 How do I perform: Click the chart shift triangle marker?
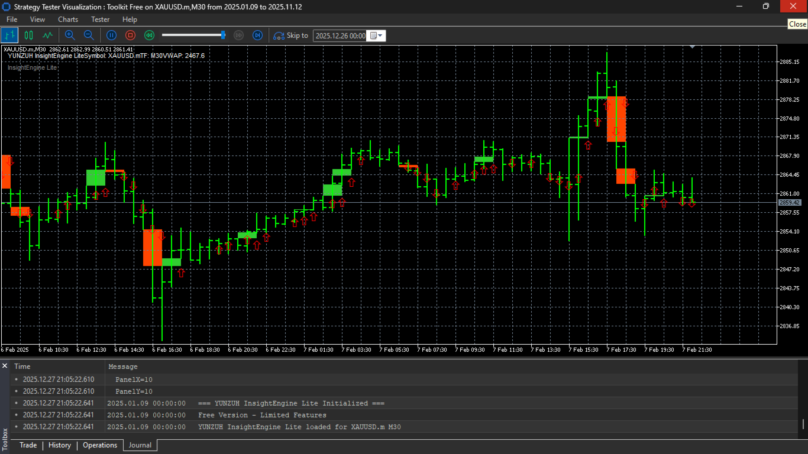tap(692, 47)
